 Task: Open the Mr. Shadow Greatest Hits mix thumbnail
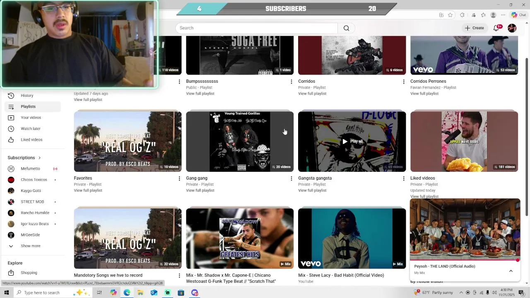[240, 238]
